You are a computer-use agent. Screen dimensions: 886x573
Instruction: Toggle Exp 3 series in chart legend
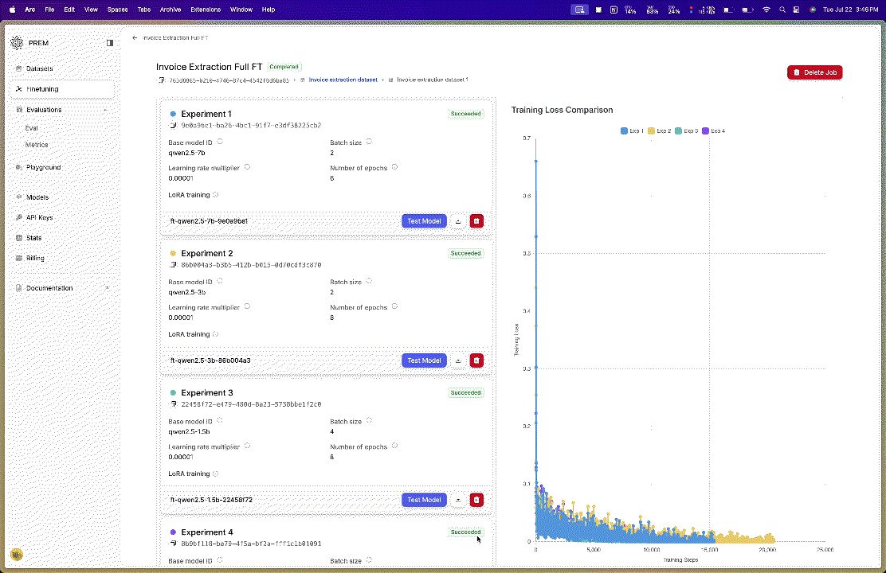tap(687, 131)
